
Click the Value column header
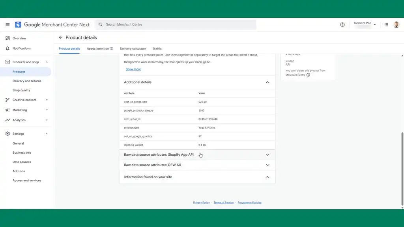point(202,93)
